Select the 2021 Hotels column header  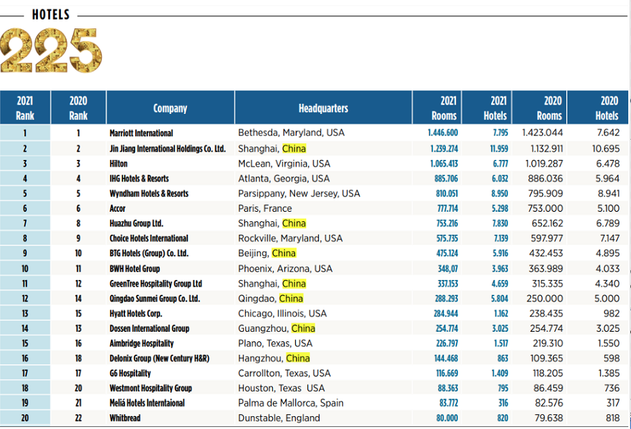[486, 108]
